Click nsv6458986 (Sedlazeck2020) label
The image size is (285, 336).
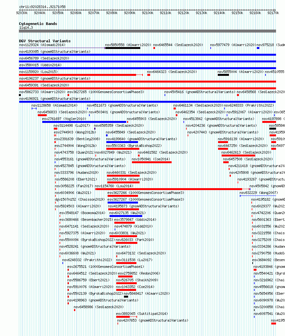(99, 307)
